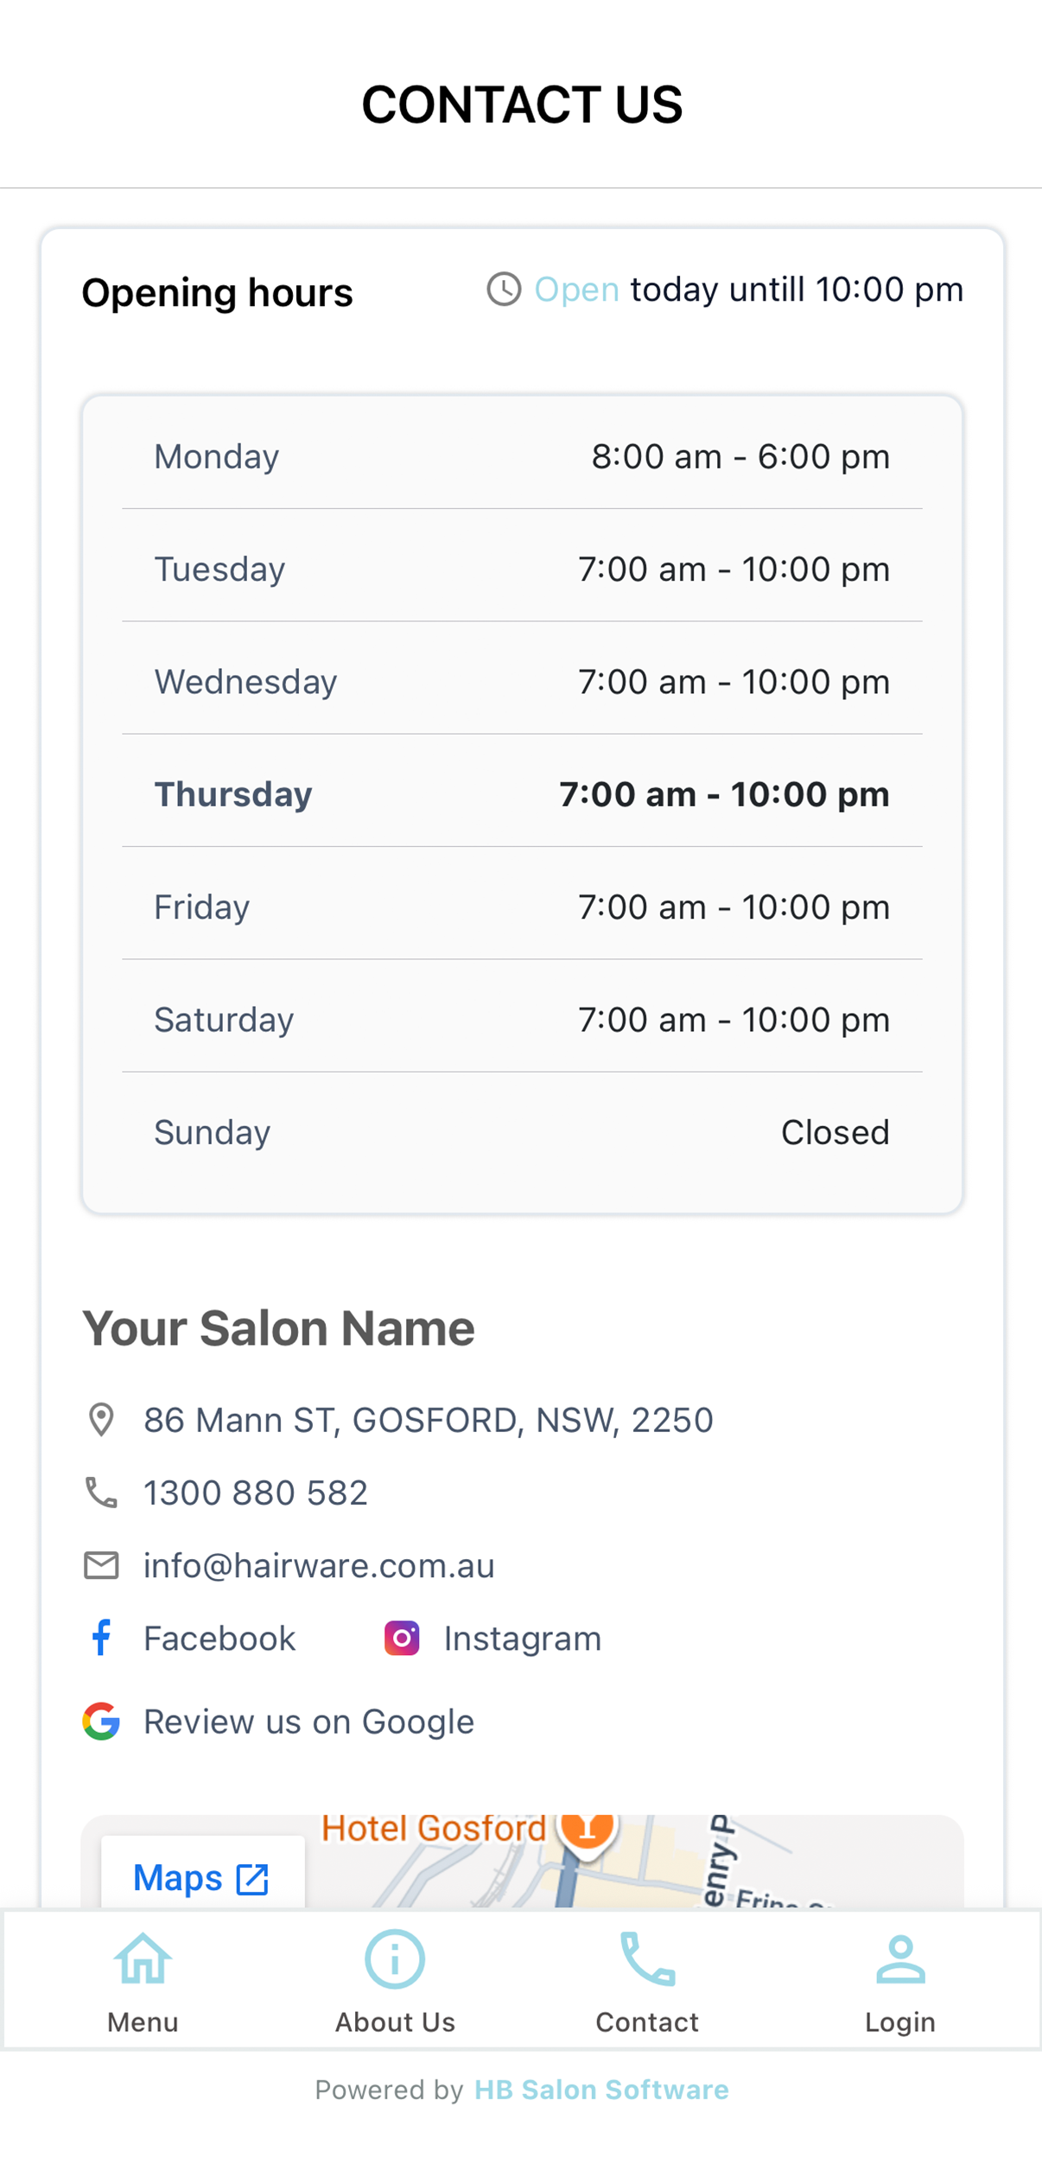Open Maps external link button
1042x2158 pixels.
point(202,1877)
